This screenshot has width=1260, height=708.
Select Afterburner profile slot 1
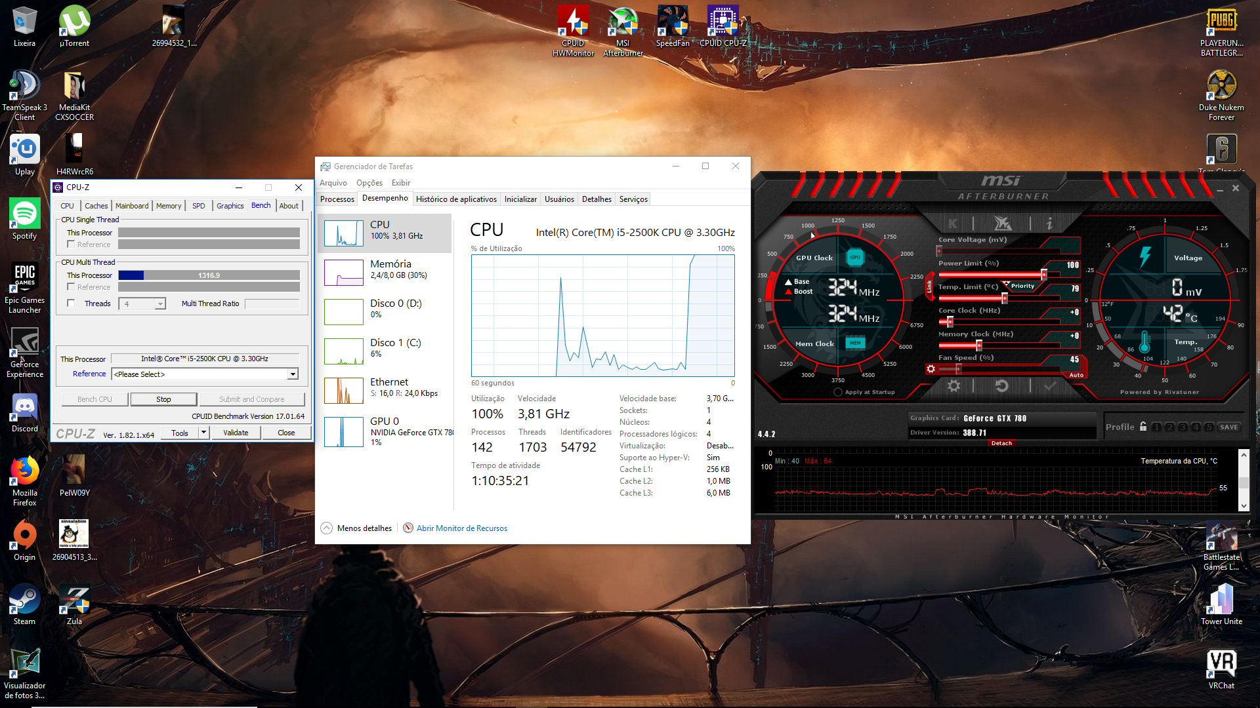pyautogui.click(x=1156, y=427)
